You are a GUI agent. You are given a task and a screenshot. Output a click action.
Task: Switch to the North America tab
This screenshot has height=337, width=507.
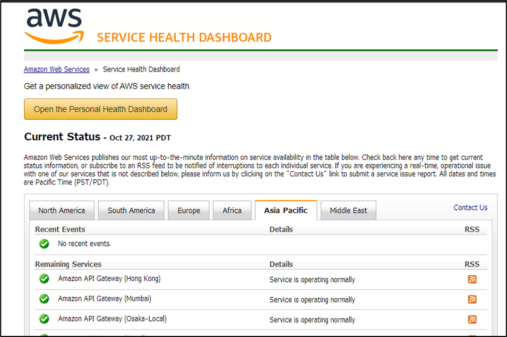point(62,210)
